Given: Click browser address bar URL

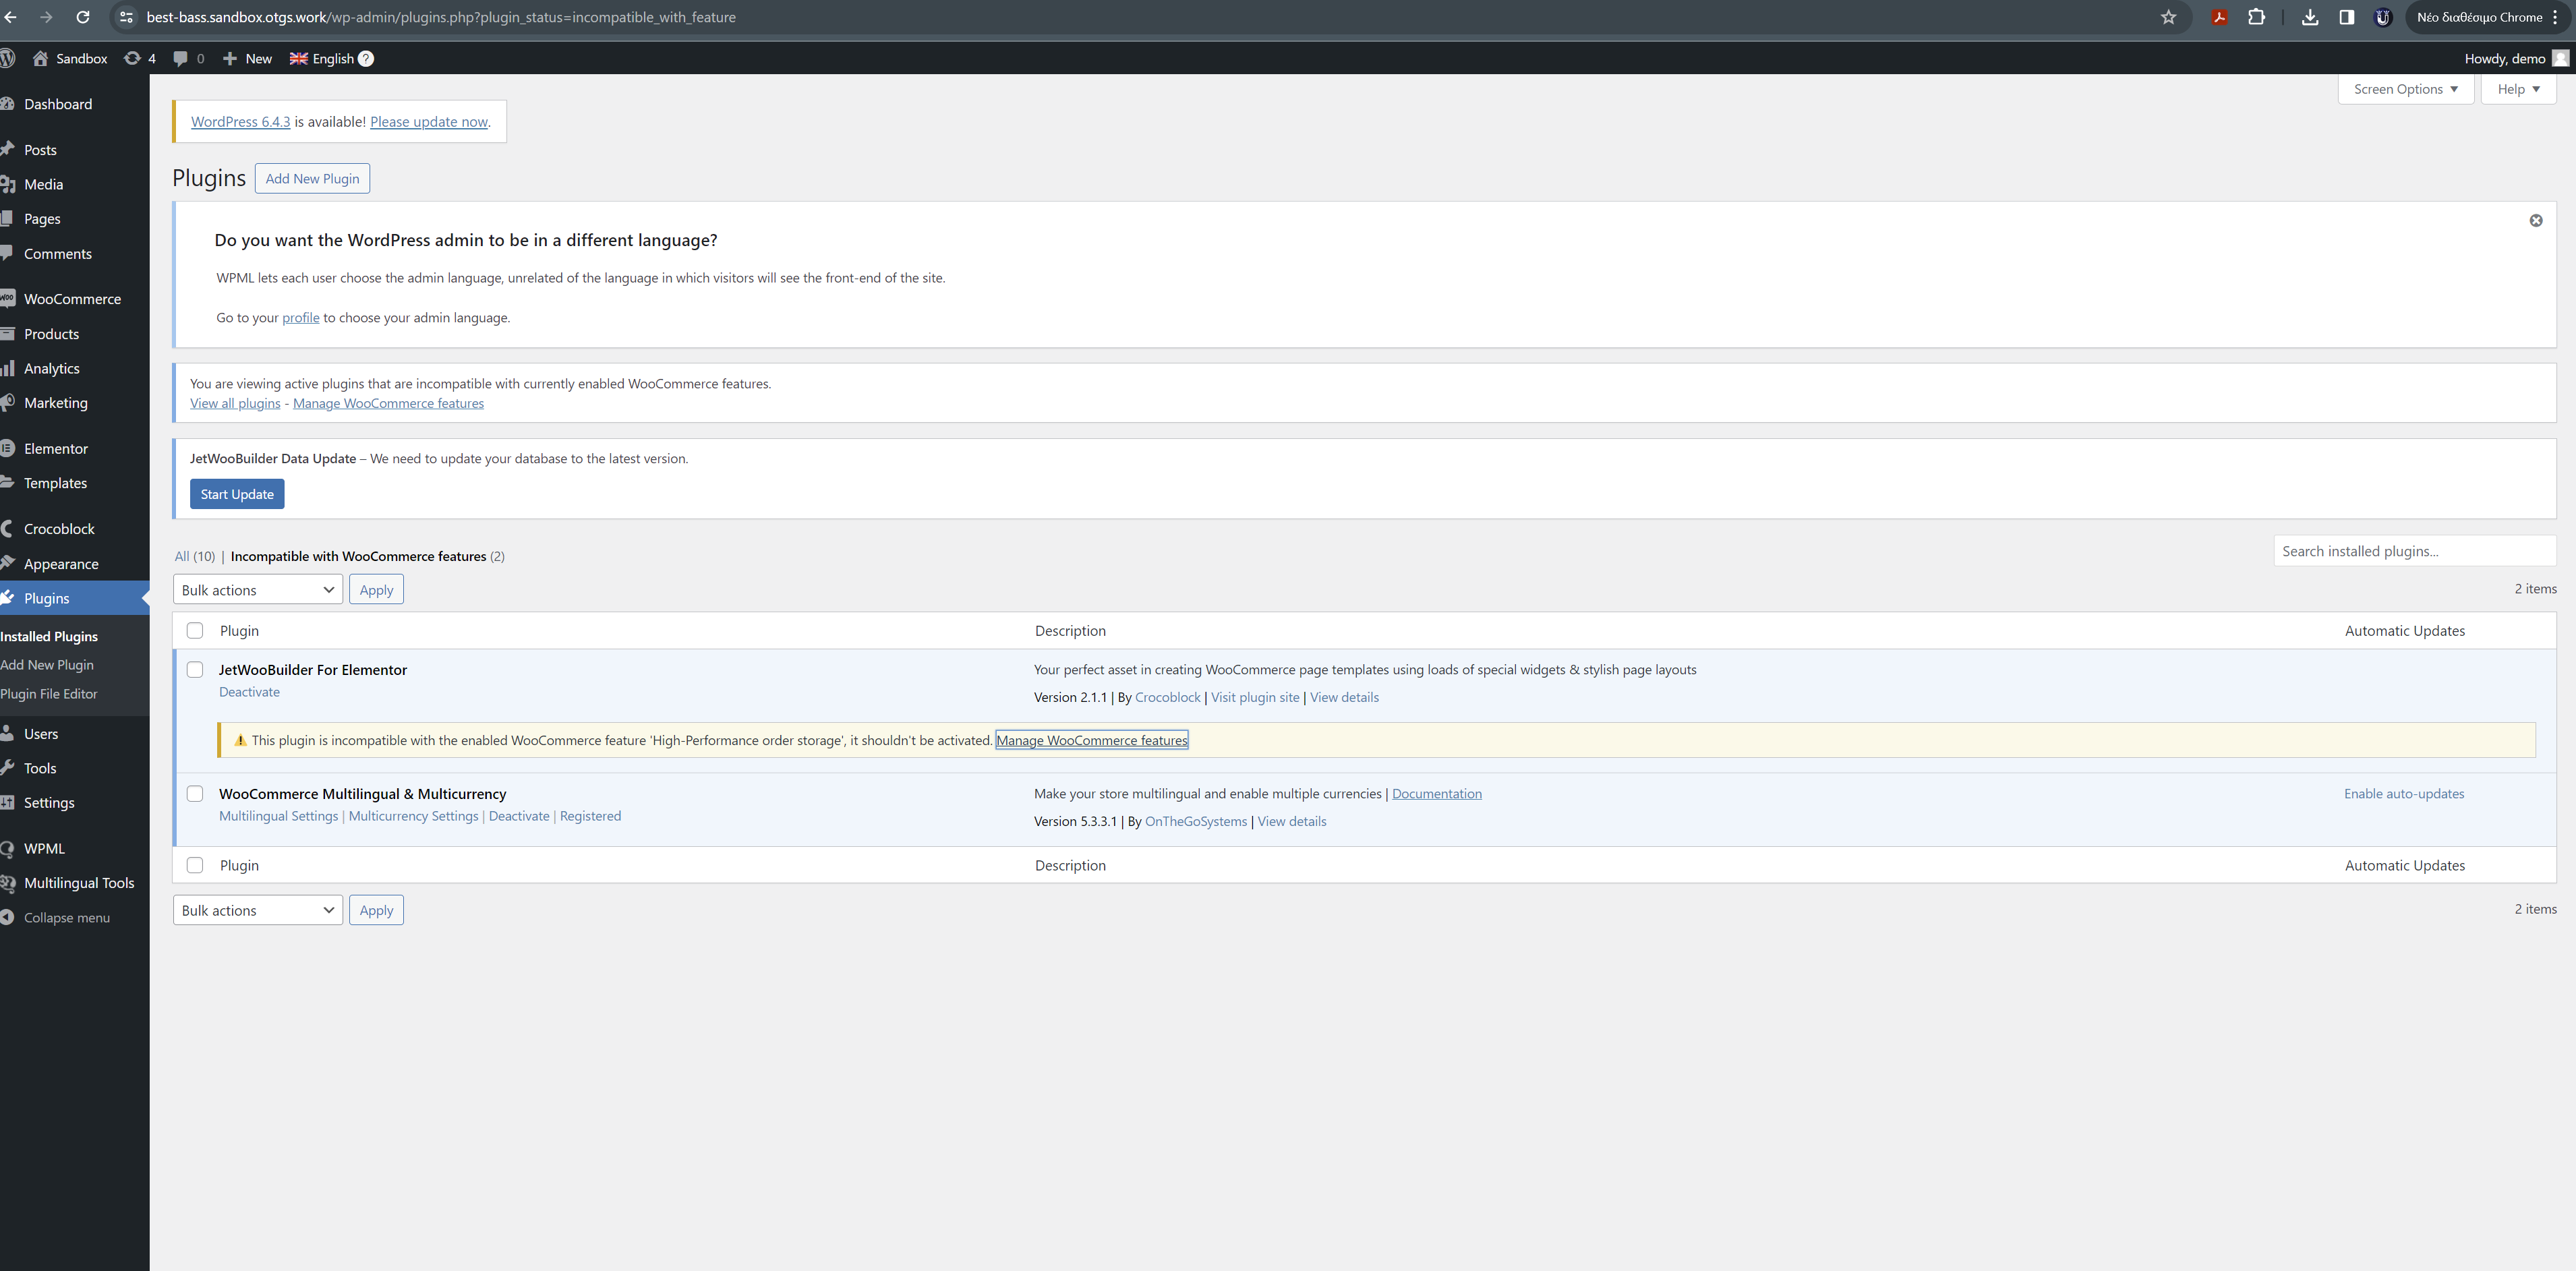Looking at the screenshot, I should click(x=441, y=17).
